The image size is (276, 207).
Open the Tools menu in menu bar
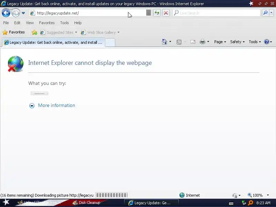[x=65, y=23]
